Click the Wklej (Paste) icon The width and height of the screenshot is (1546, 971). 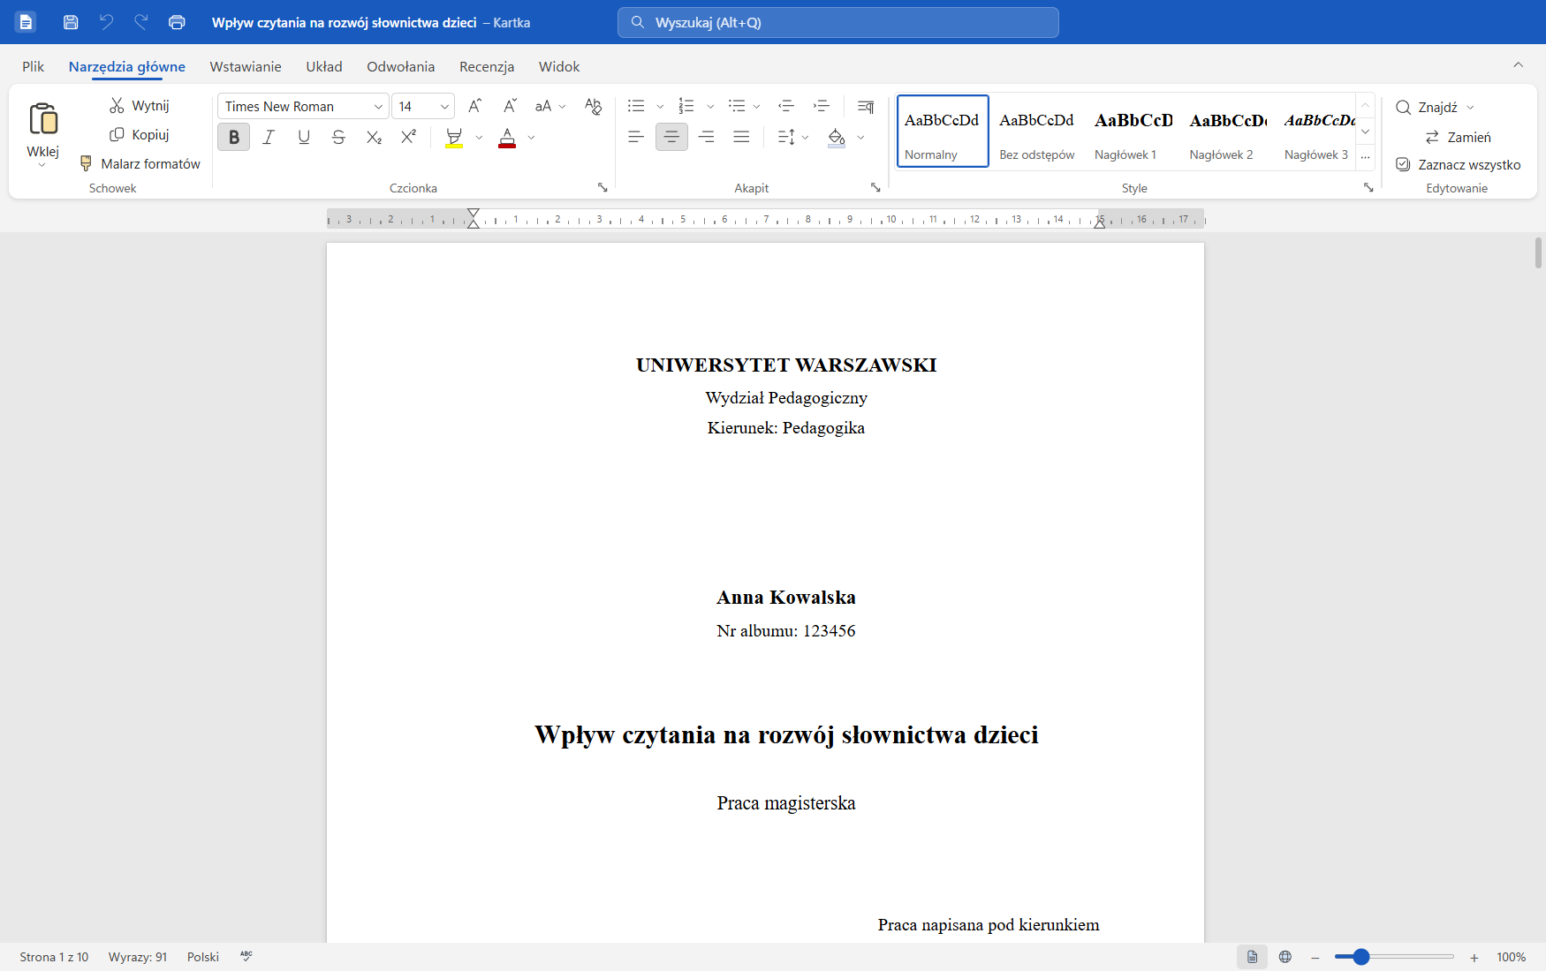43,118
